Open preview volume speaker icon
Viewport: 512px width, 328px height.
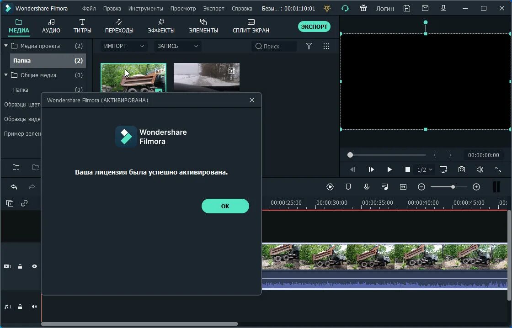480,169
